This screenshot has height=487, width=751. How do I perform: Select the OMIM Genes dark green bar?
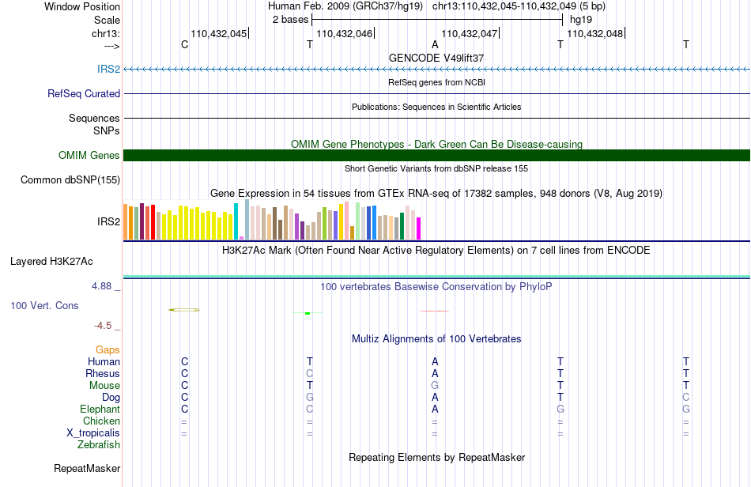[436, 155]
